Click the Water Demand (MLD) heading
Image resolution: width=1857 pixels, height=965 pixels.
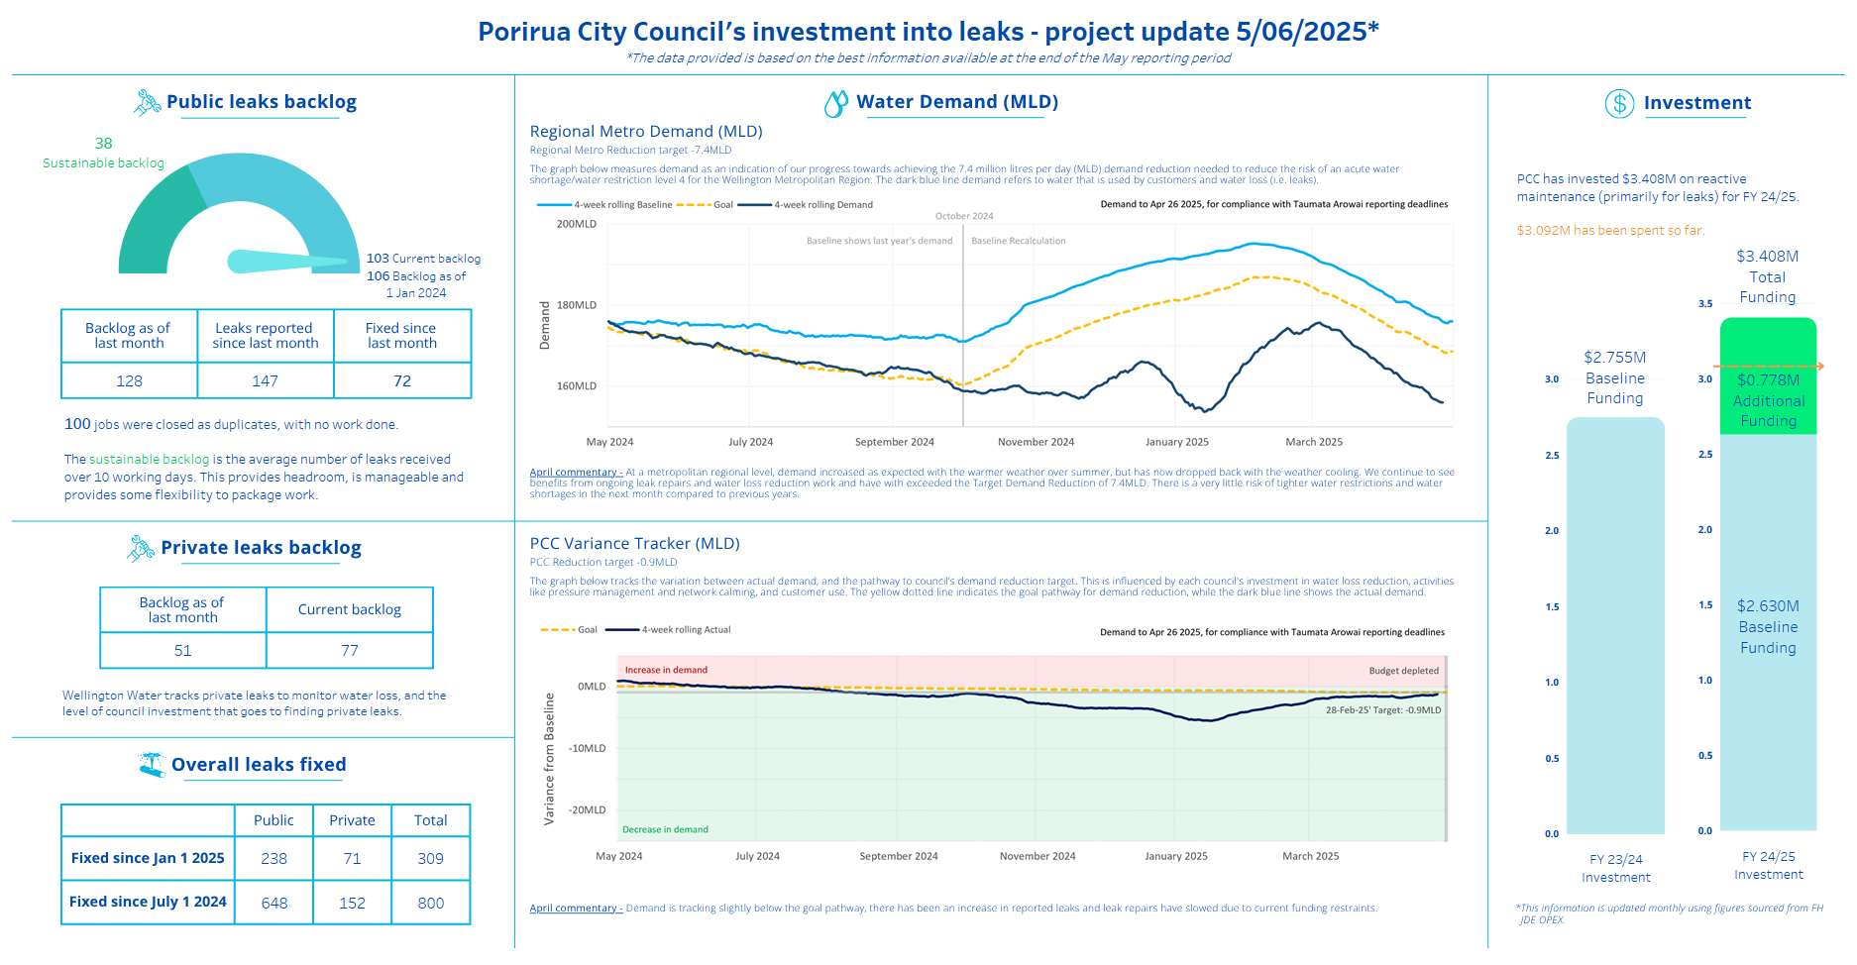(x=956, y=102)
